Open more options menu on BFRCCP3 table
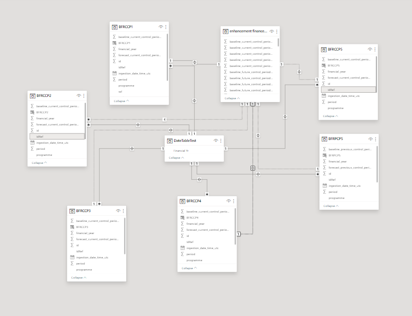Image resolution: width=412 pixels, height=316 pixels. 123,211
